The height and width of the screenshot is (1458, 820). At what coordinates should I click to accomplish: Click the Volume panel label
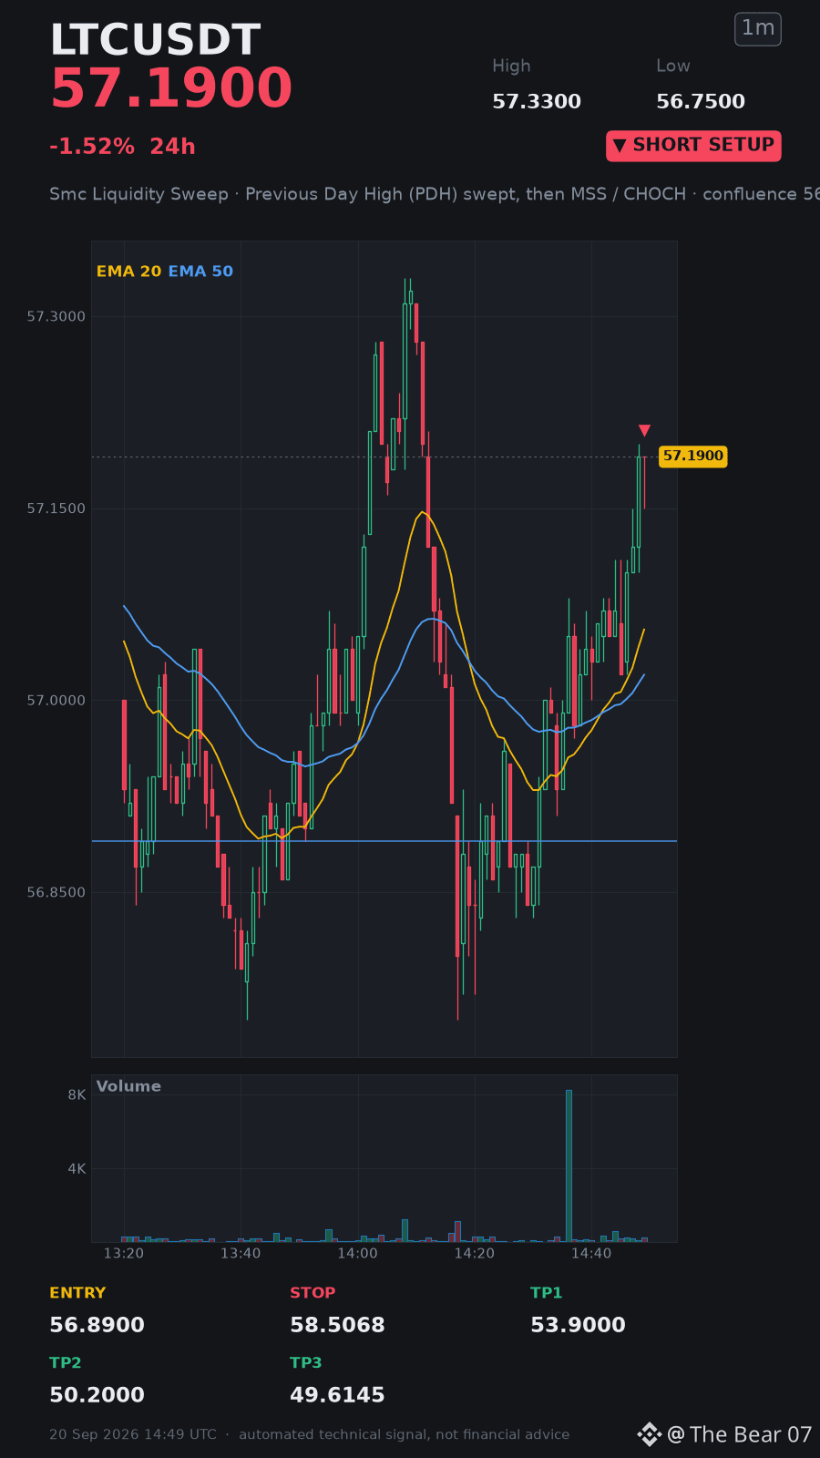(x=128, y=1086)
